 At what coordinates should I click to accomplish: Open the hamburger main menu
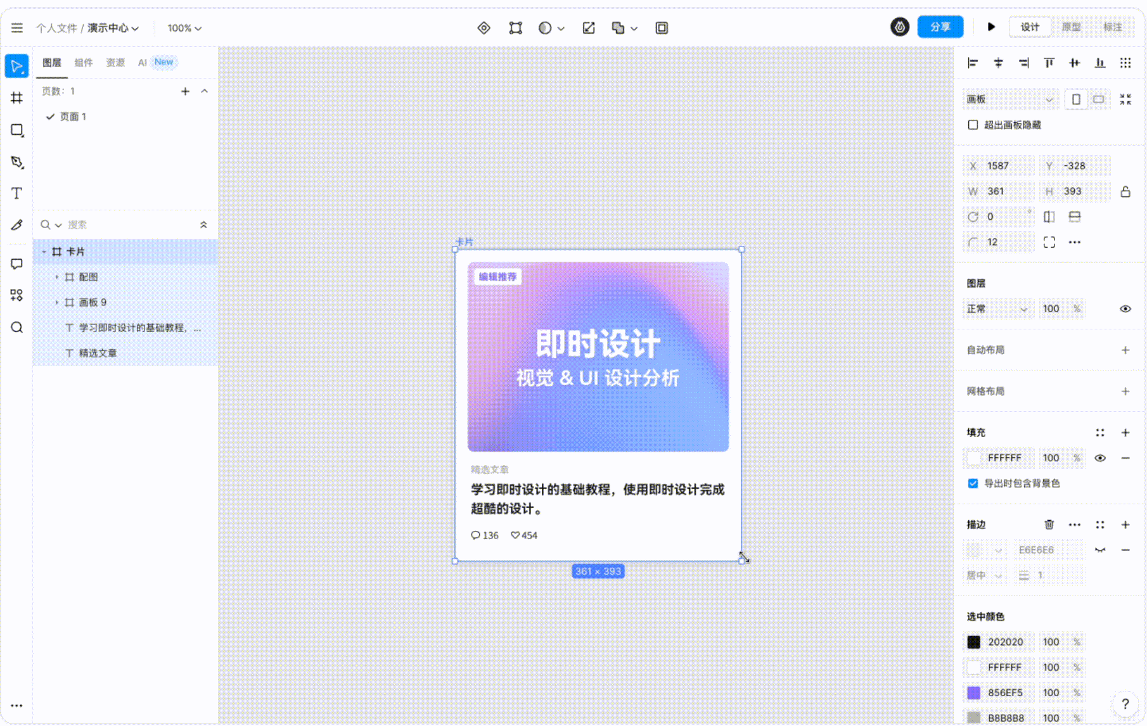pos(17,28)
